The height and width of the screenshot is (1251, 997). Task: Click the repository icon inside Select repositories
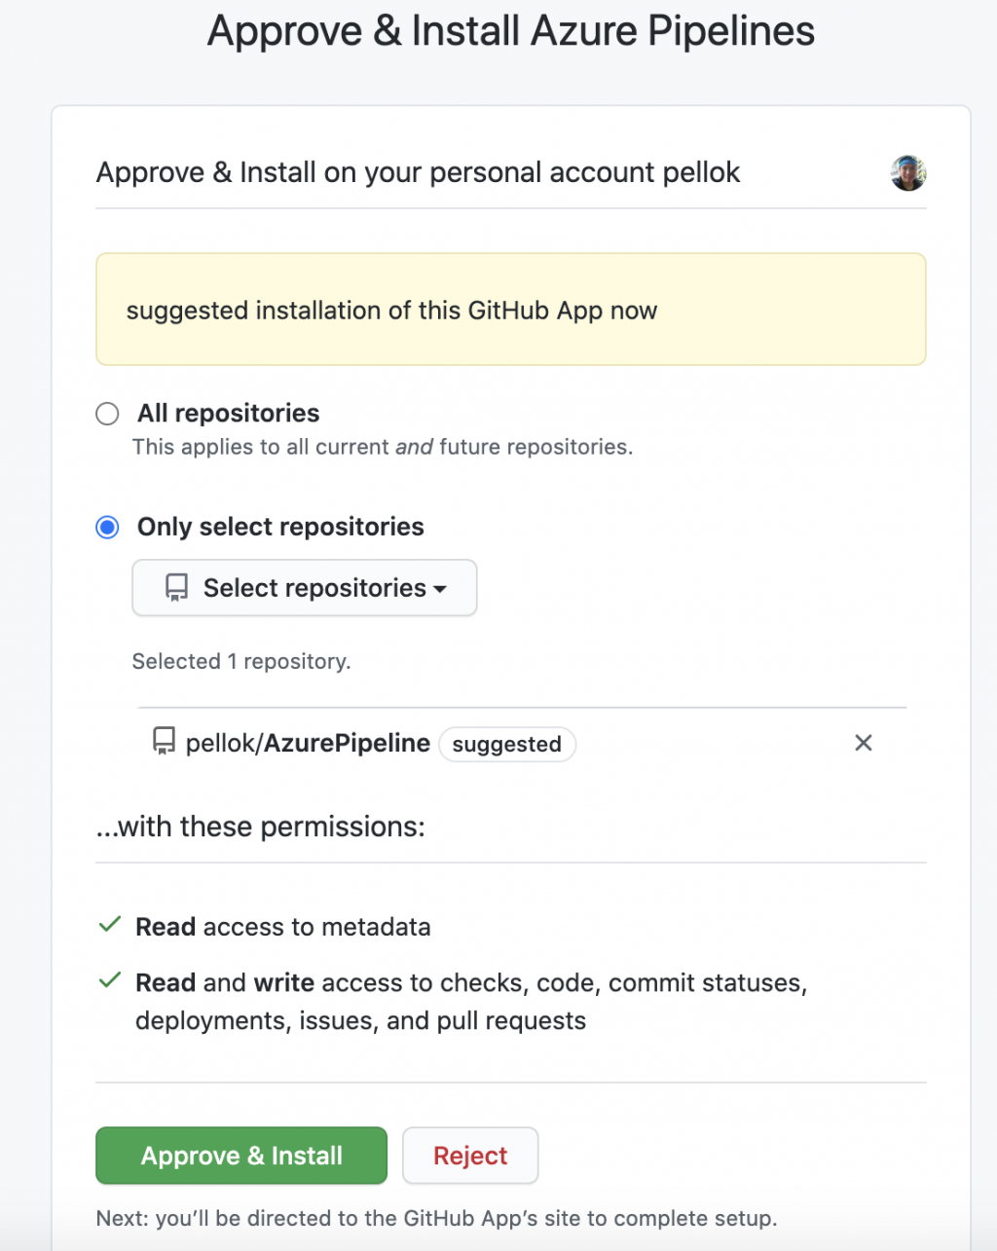tap(176, 588)
